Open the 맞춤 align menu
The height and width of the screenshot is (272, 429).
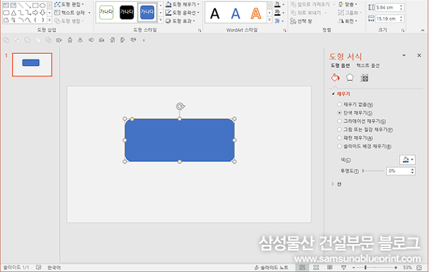pos(348,4)
